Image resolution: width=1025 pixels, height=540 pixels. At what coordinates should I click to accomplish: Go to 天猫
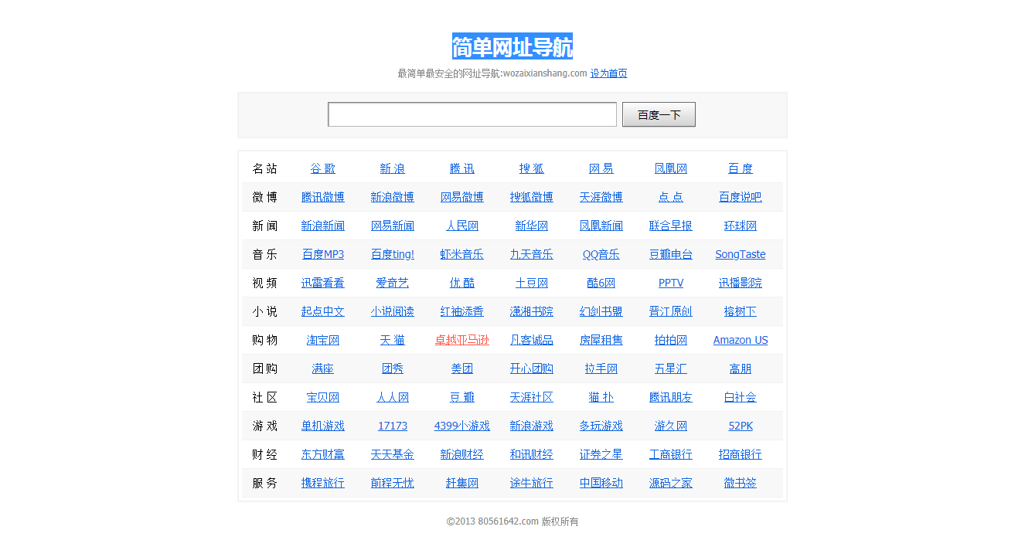[x=393, y=340]
